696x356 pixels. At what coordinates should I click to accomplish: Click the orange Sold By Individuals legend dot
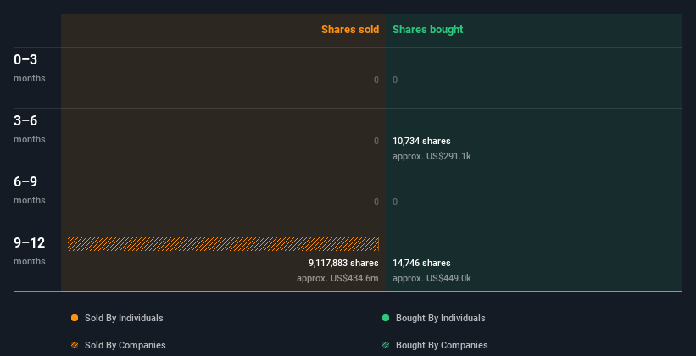(x=75, y=318)
